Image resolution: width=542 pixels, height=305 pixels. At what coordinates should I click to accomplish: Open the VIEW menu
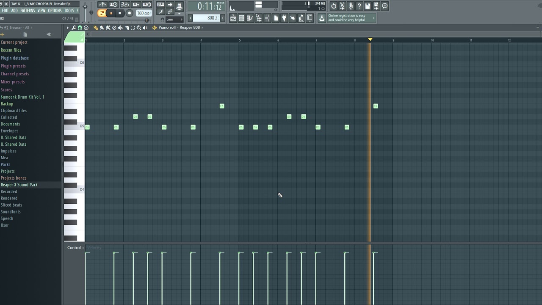tap(41, 11)
